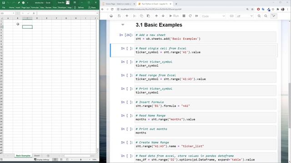Switch Excel to Normal view
Screen dimensions: 291x163
pos(55,159)
